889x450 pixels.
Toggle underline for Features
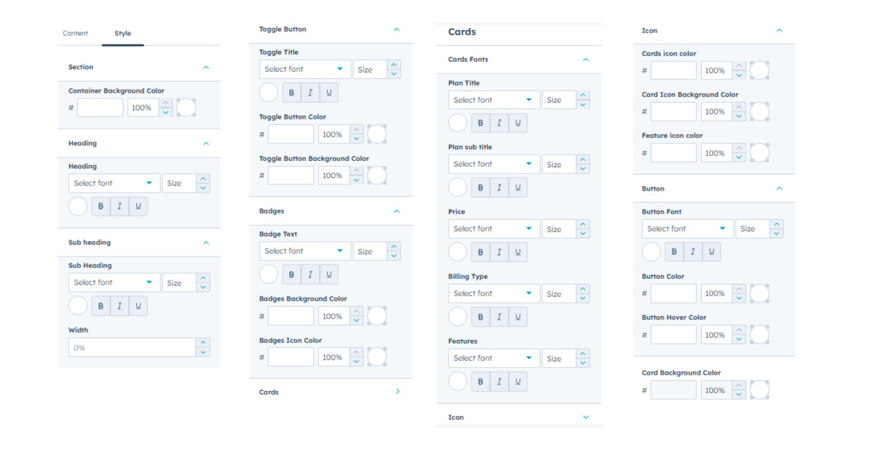pyautogui.click(x=518, y=381)
